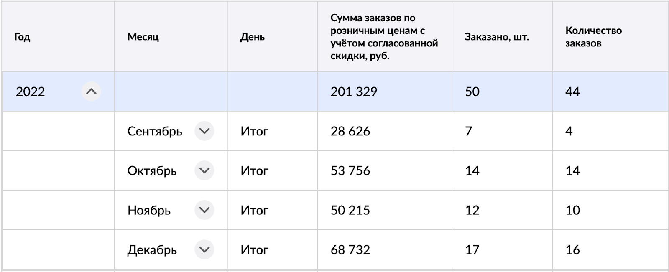
Task: Click the Декабрь month label
Action: (152, 250)
